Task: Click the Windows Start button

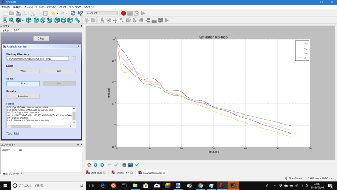Action: point(5,185)
